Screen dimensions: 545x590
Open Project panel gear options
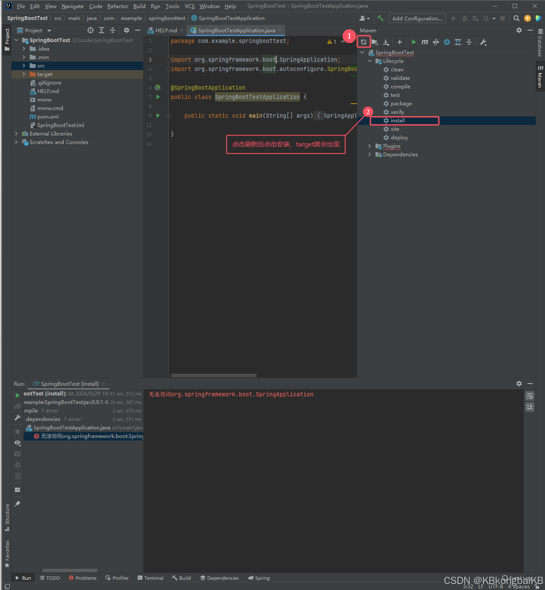click(127, 30)
